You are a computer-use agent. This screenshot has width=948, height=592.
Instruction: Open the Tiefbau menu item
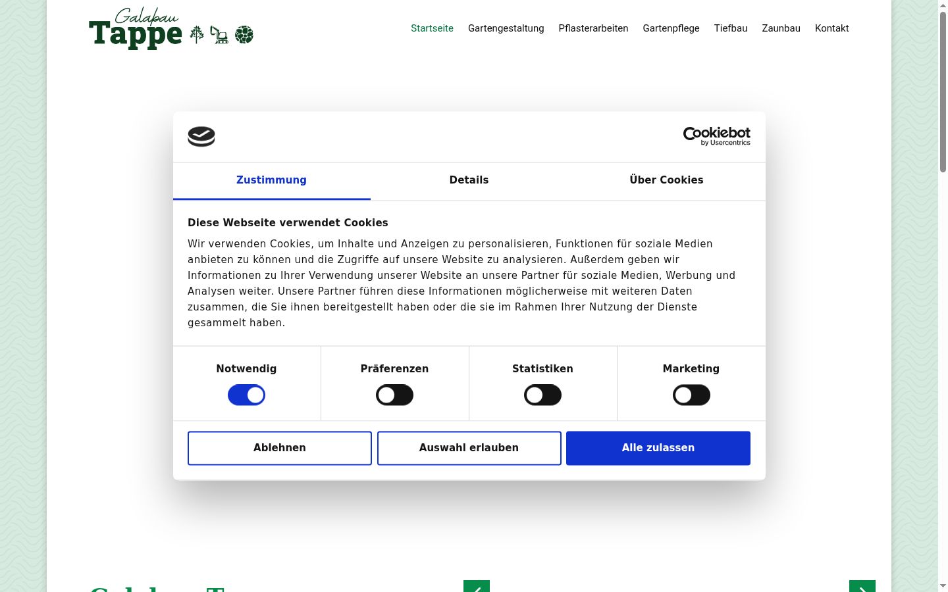coord(731,28)
